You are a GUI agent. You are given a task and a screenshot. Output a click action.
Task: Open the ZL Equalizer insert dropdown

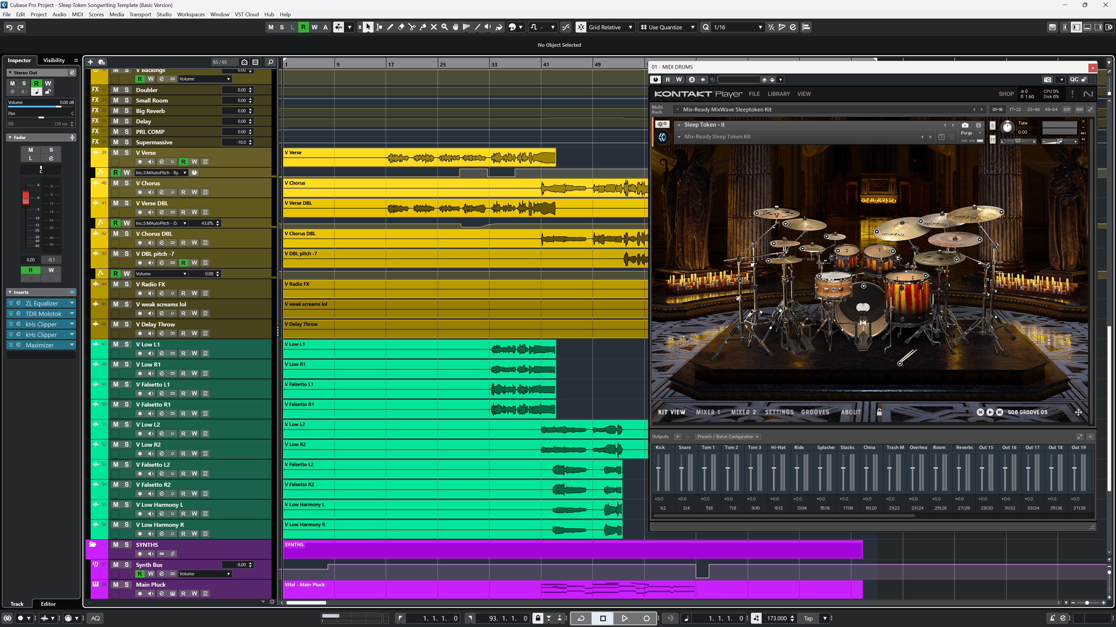[72, 303]
